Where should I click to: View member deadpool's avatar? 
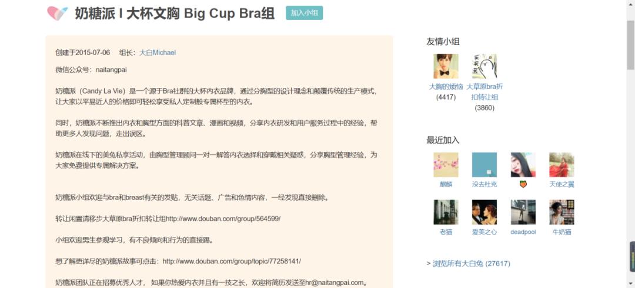click(523, 212)
